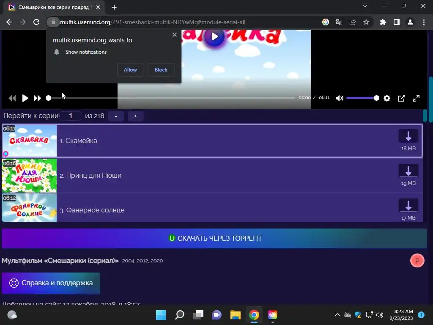The width and height of the screenshot is (433, 325).
Task: Show hidden system tray icons
Action: [337, 315]
